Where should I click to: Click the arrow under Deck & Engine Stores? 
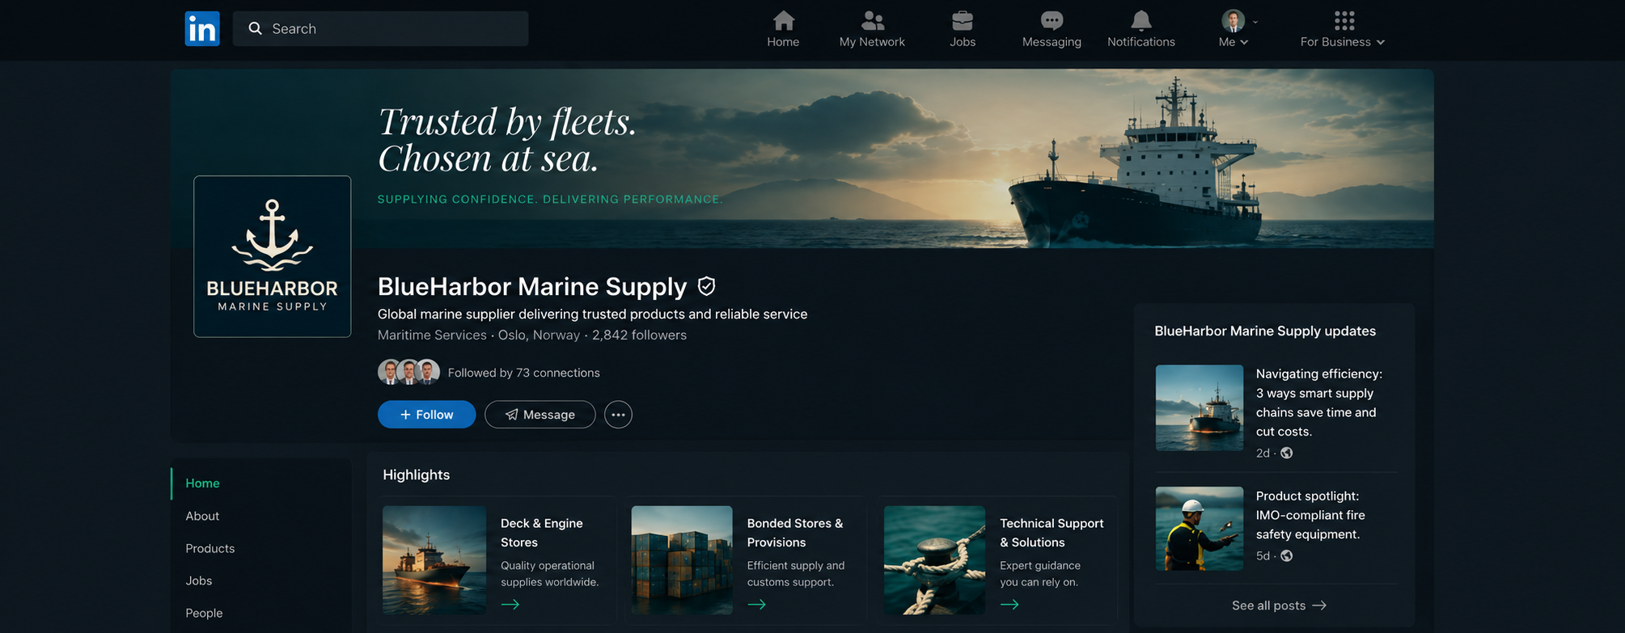click(x=510, y=605)
